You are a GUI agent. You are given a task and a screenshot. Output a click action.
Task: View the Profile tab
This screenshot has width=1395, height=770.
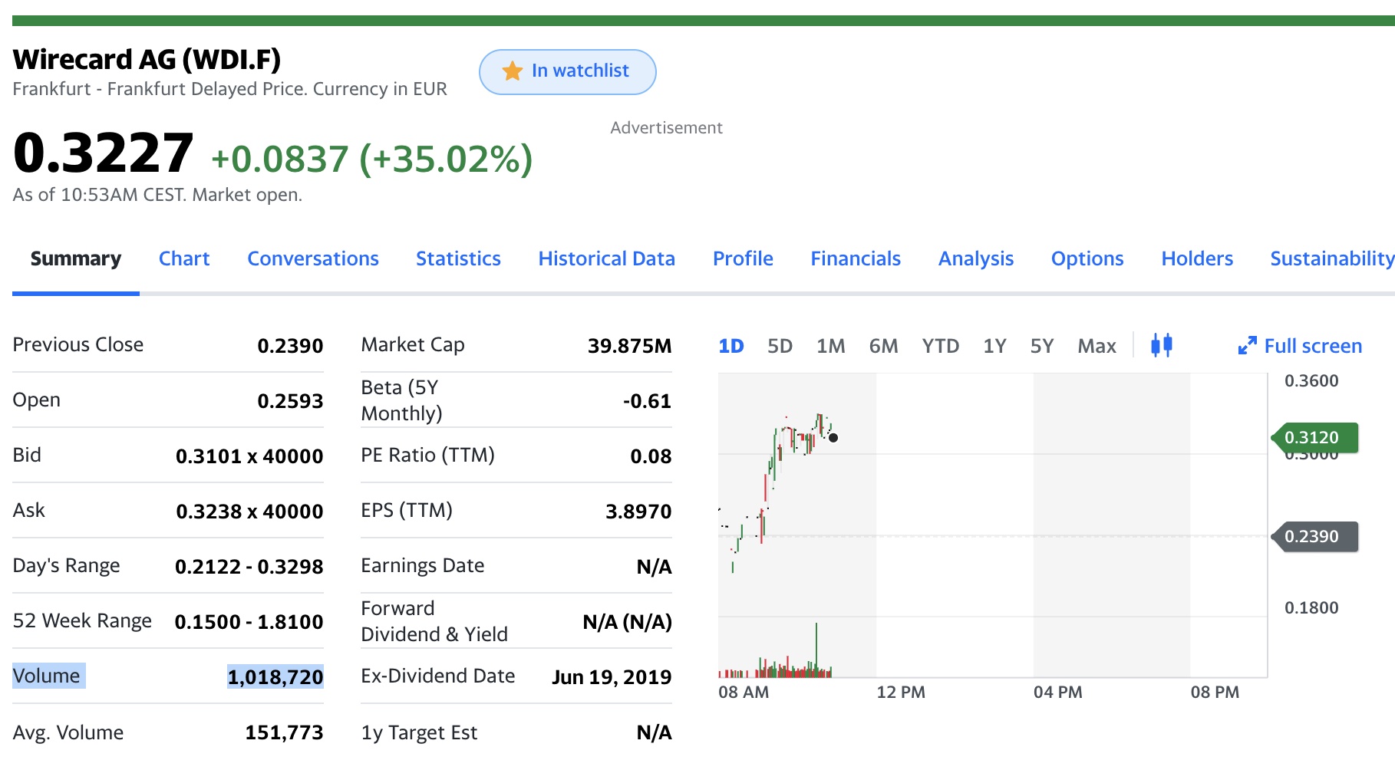click(x=743, y=258)
